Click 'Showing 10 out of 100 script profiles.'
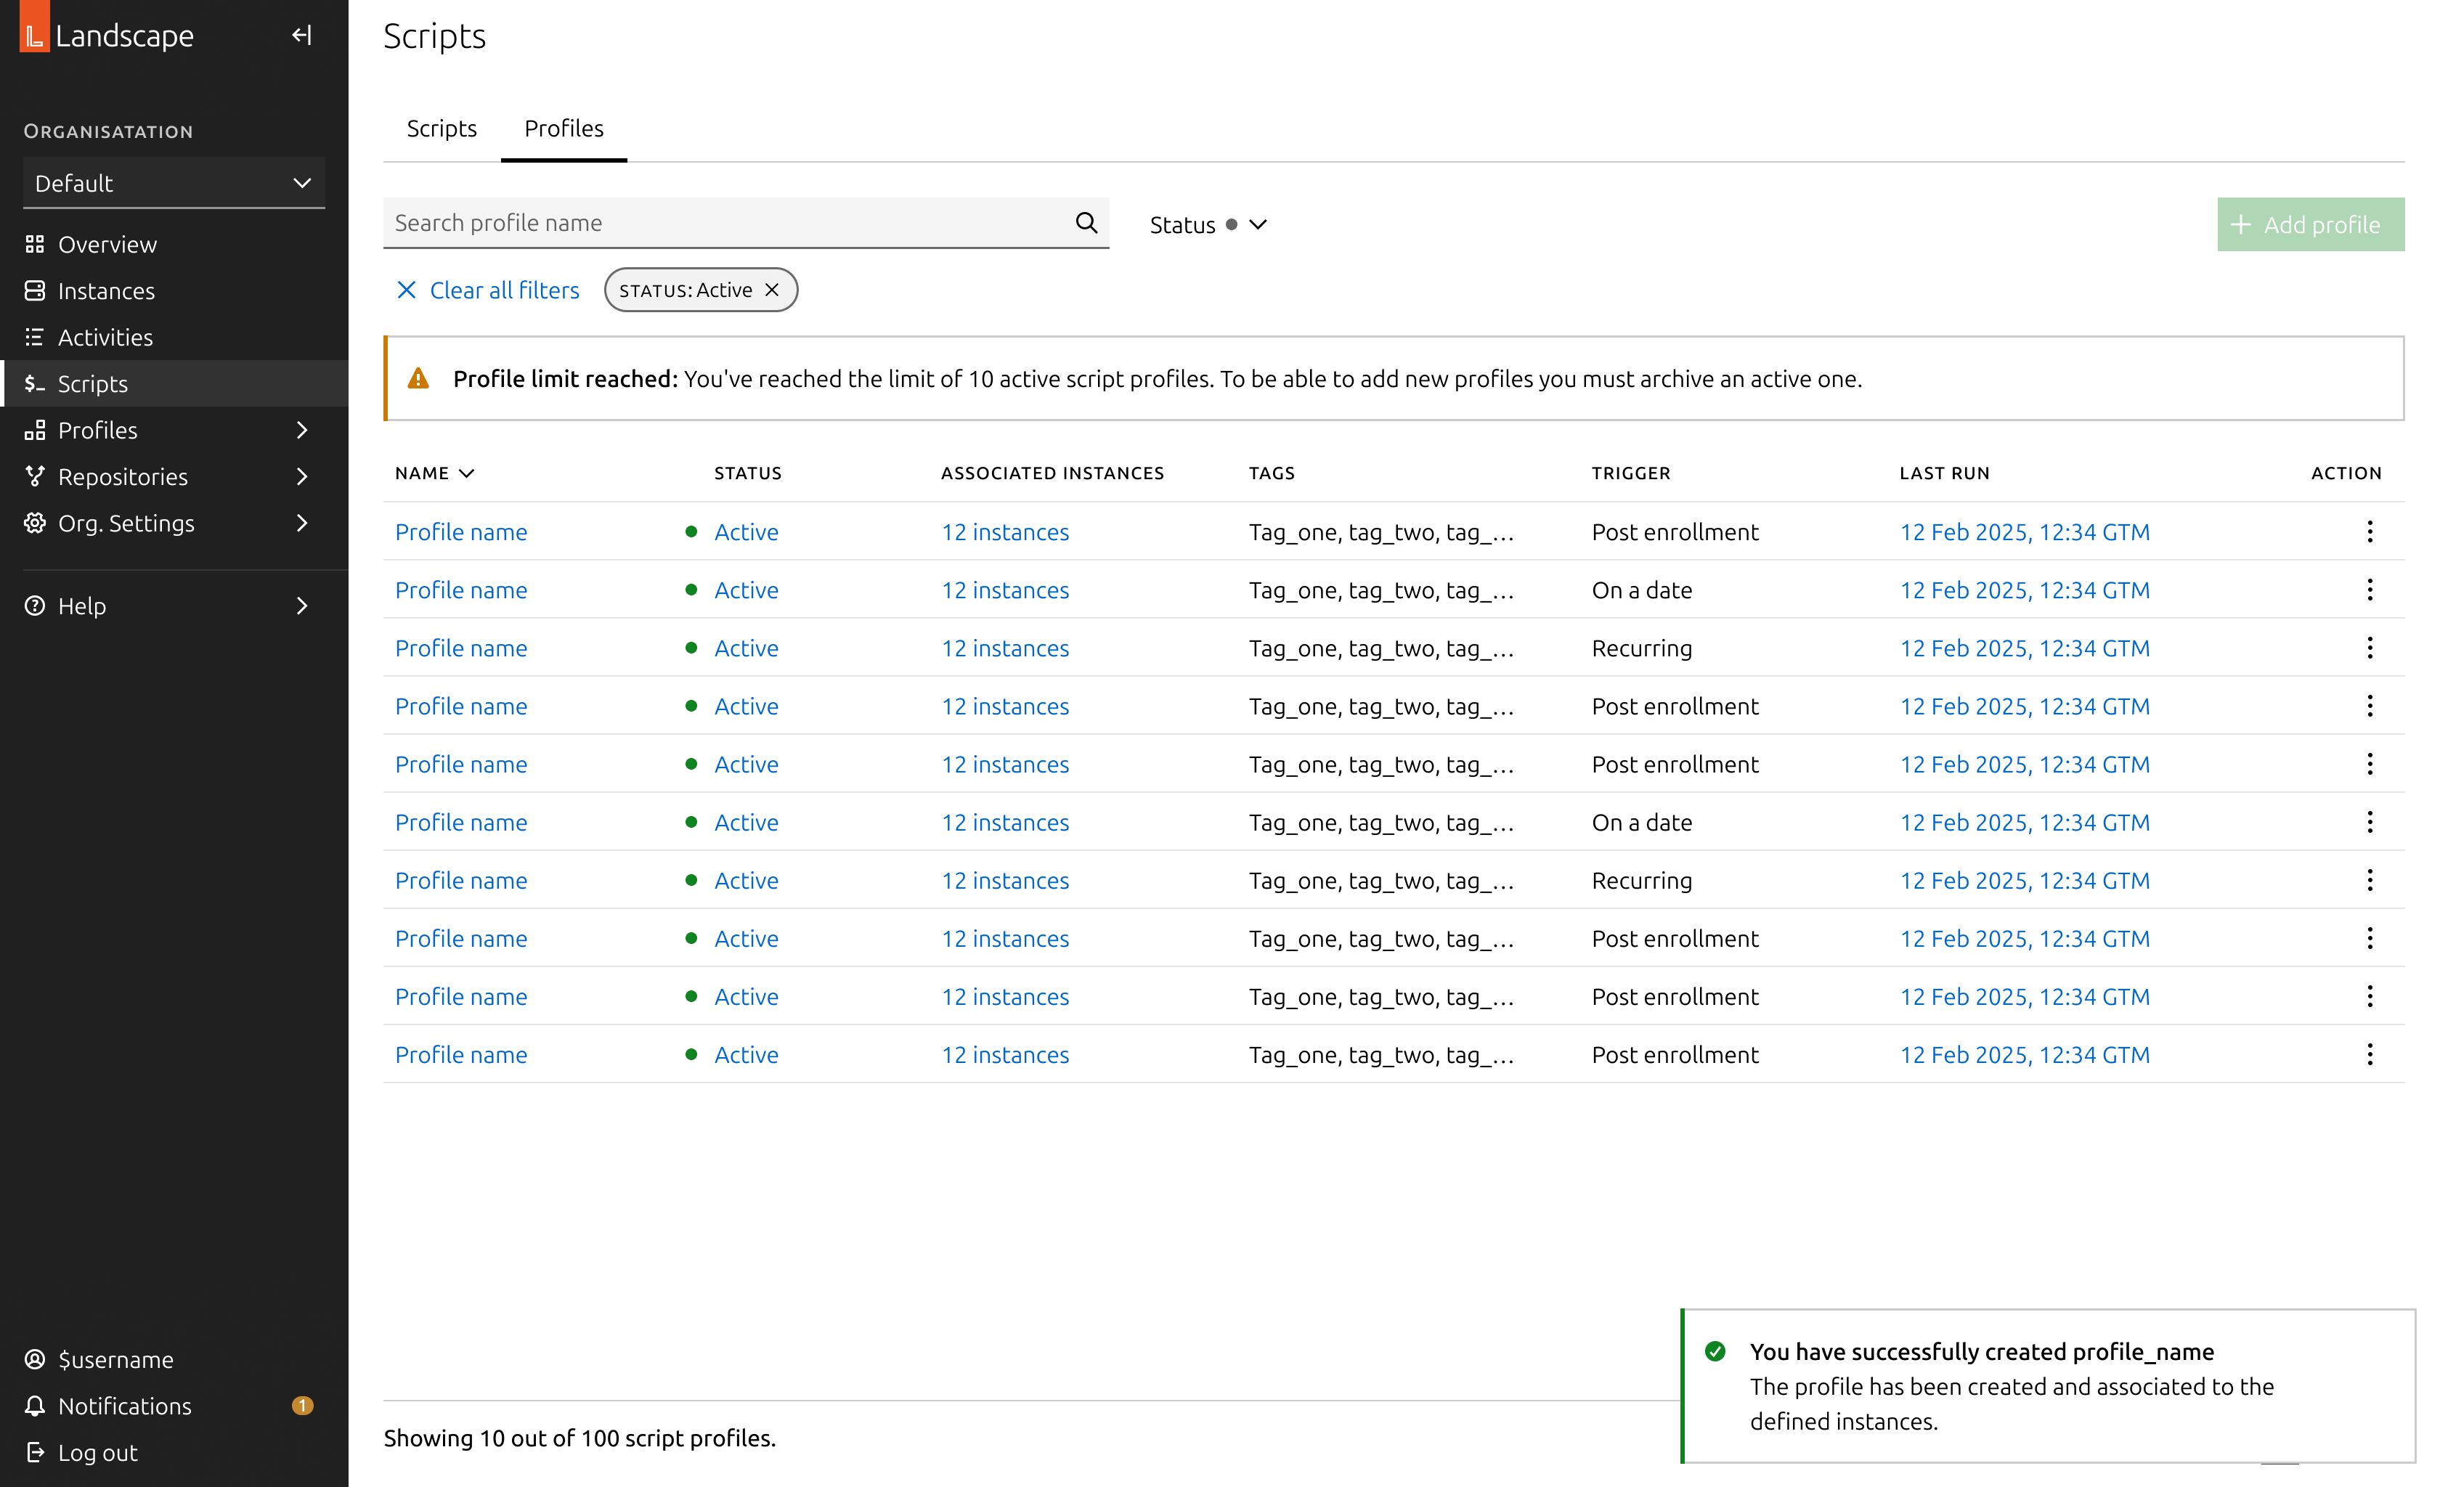This screenshot has width=2440, height=1487. (579, 1438)
